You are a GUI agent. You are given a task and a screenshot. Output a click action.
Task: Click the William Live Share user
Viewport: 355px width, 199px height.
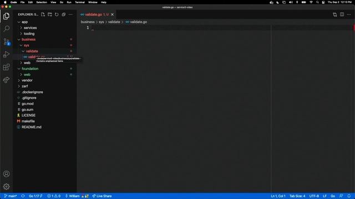(77, 196)
